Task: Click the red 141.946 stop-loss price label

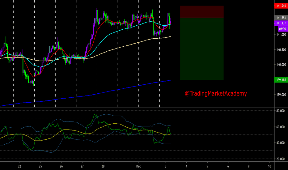Action: tap(281, 6)
